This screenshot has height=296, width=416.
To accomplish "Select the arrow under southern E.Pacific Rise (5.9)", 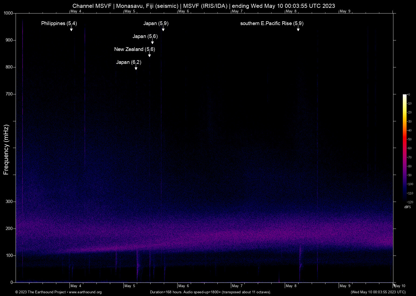I will [298, 29].
